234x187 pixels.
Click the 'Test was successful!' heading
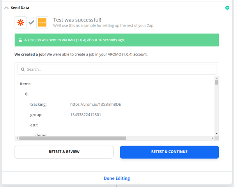(x=77, y=20)
